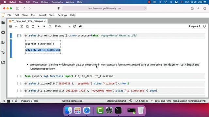
Task: Open the property inspector gears icon
Action: tap(3, 52)
